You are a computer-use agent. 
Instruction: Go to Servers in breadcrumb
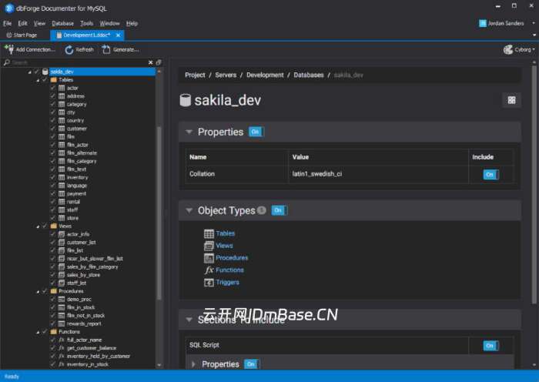click(x=226, y=75)
